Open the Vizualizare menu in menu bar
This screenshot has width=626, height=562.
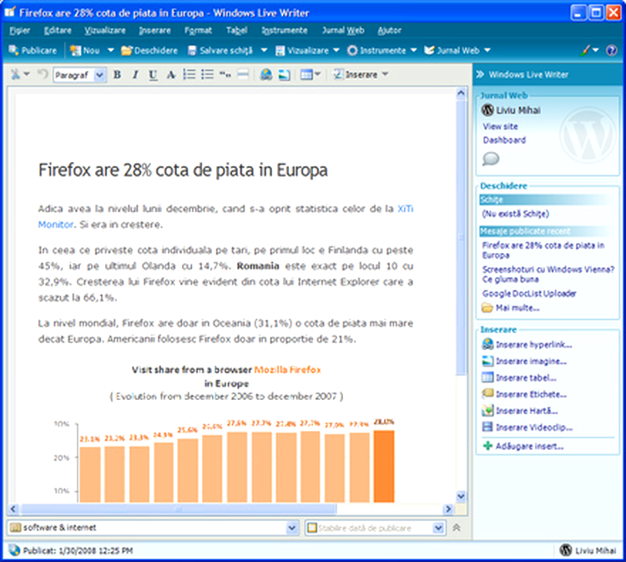104,30
